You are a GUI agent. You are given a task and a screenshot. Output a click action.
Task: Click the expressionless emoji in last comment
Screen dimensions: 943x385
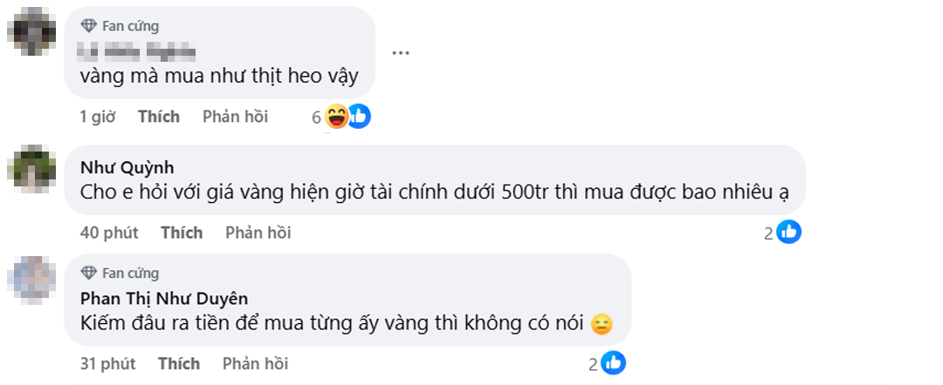[602, 324]
